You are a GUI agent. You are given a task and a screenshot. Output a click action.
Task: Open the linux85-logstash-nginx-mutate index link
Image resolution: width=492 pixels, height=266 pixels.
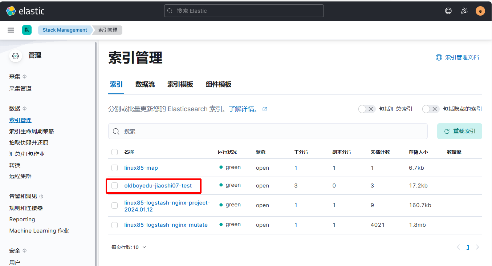[166, 225]
